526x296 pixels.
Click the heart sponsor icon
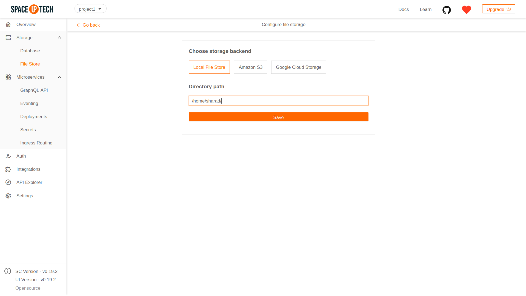[466, 10]
